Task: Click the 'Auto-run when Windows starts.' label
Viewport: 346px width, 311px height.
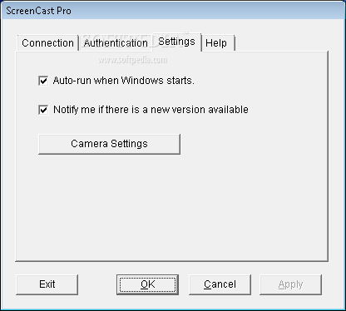Action: [124, 81]
